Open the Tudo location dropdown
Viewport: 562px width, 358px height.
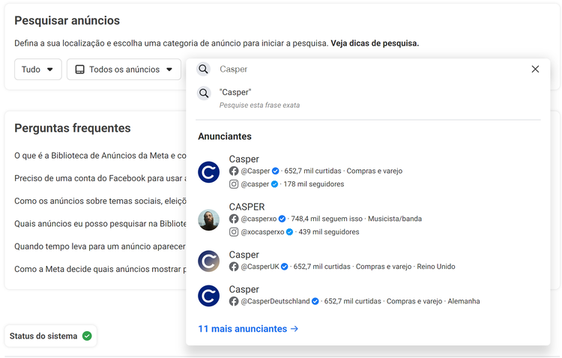pos(38,70)
